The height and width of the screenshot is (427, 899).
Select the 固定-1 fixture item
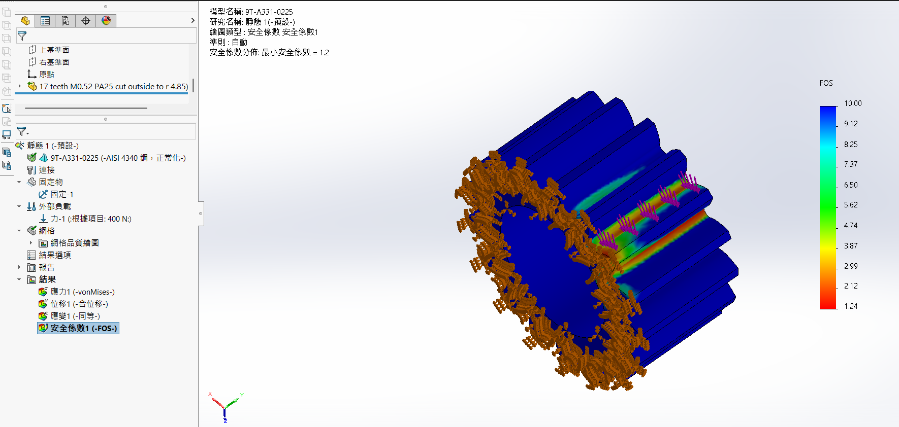[61, 194]
